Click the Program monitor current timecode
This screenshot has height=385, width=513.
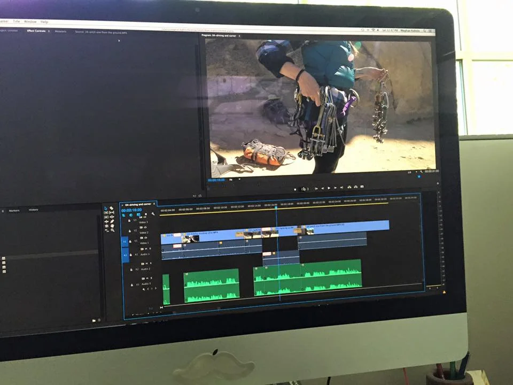point(216,180)
